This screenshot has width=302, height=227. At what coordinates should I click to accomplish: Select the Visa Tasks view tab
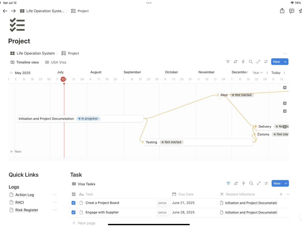[x=84, y=184]
